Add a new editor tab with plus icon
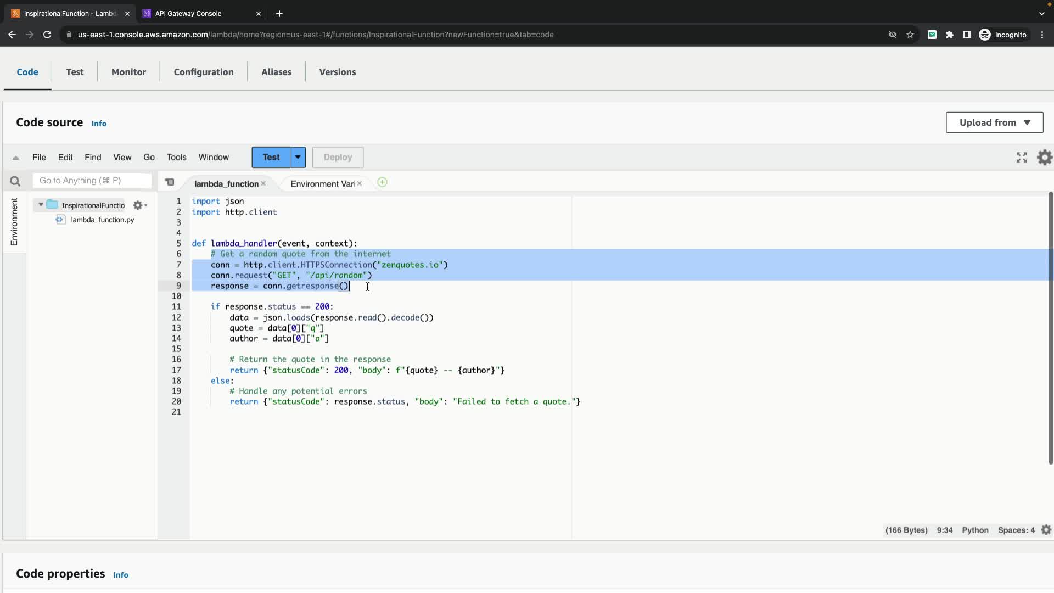Image resolution: width=1054 pixels, height=593 pixels. pos(382,183)
